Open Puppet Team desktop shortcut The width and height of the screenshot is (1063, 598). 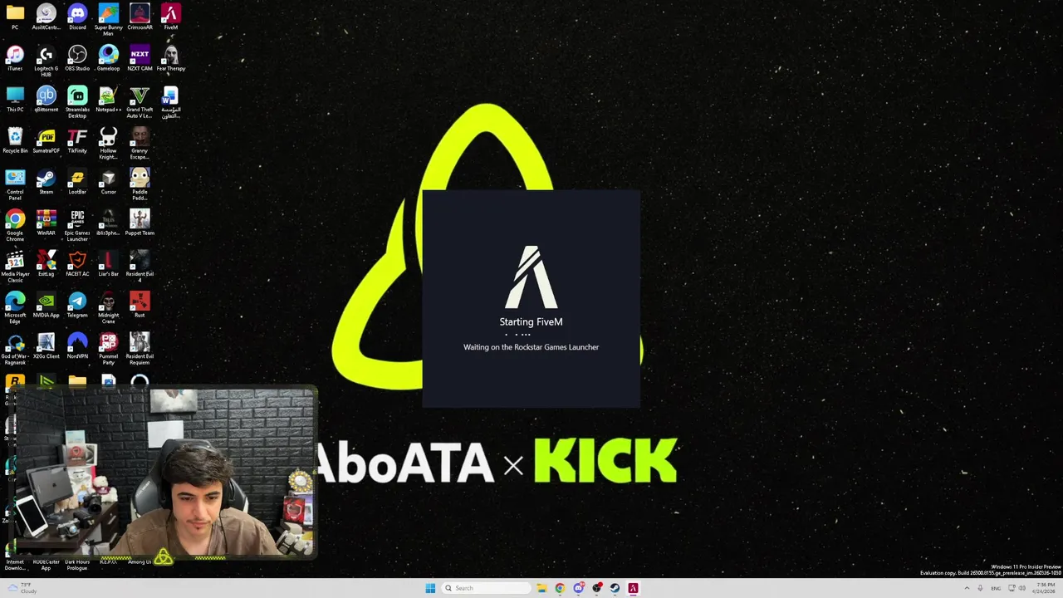pos(140,223)
